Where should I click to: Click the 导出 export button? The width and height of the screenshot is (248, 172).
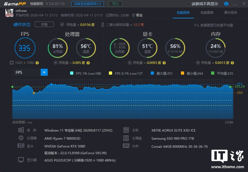coord(115,4)
